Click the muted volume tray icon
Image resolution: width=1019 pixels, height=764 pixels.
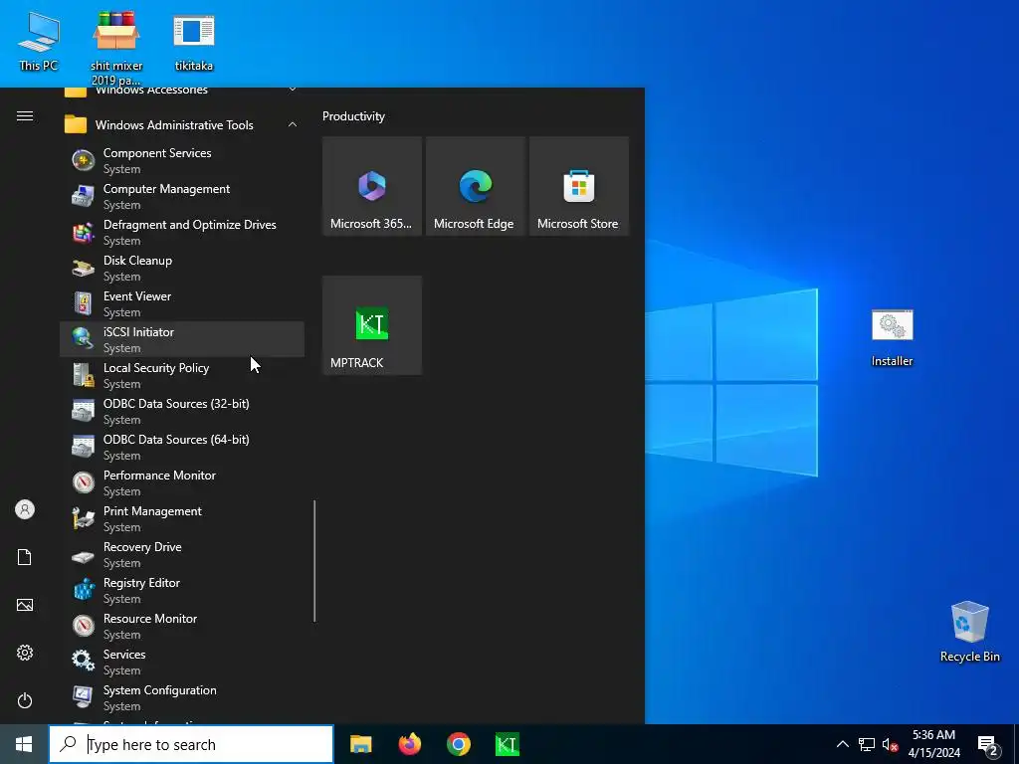tap(891, 744)
